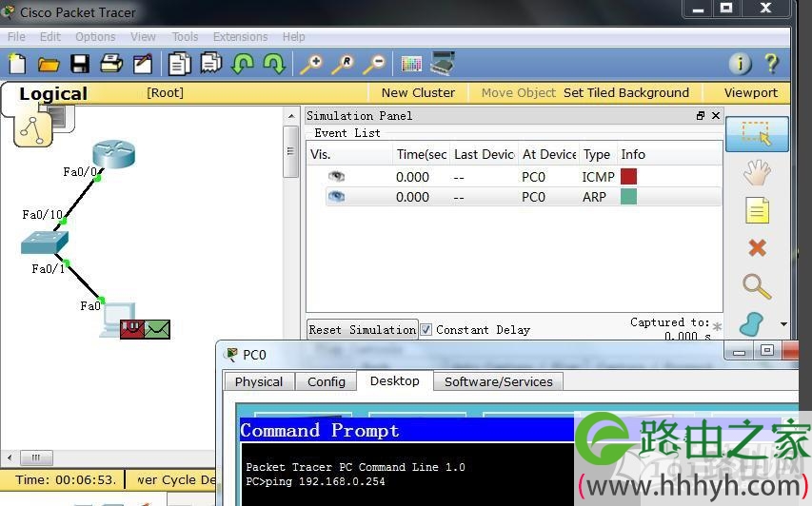The height and width of the screenshot is (506, 812).
Task: Click the Time(sec) column header
Action: (x=422, y=154)
